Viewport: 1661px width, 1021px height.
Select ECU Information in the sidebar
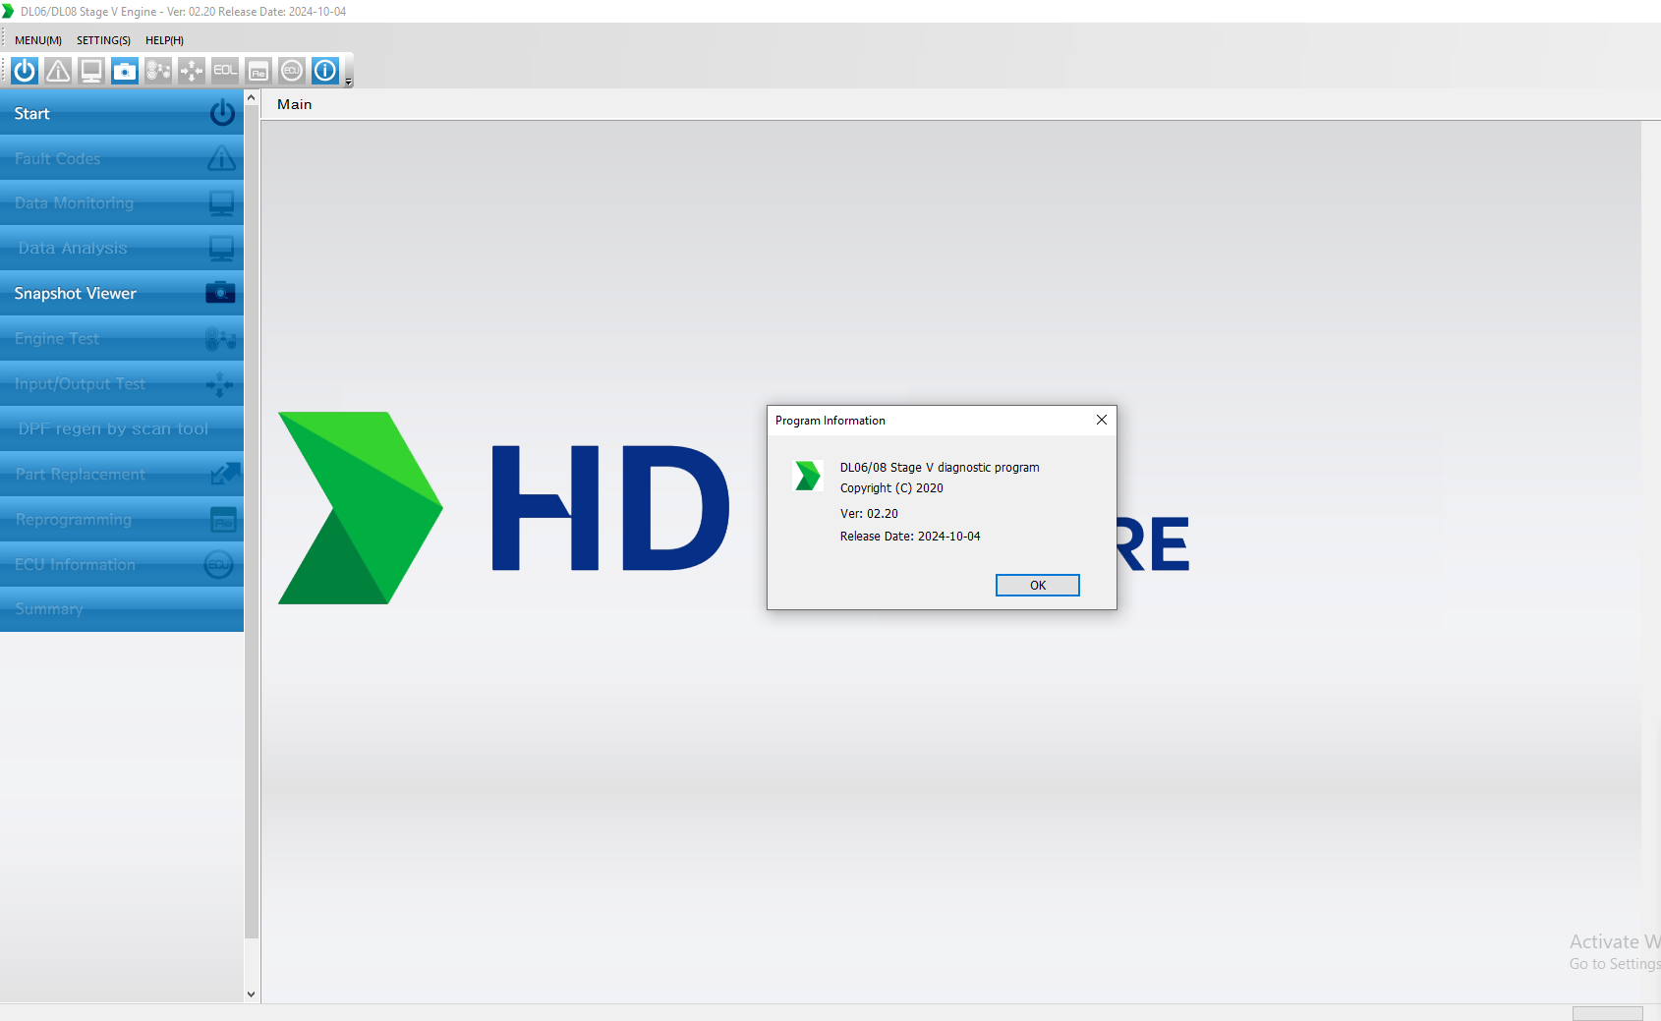point(122,565)
